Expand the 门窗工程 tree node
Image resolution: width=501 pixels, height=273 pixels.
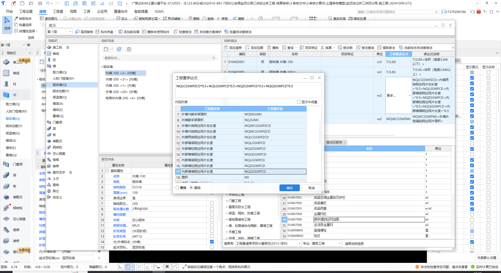coord(227,201)
